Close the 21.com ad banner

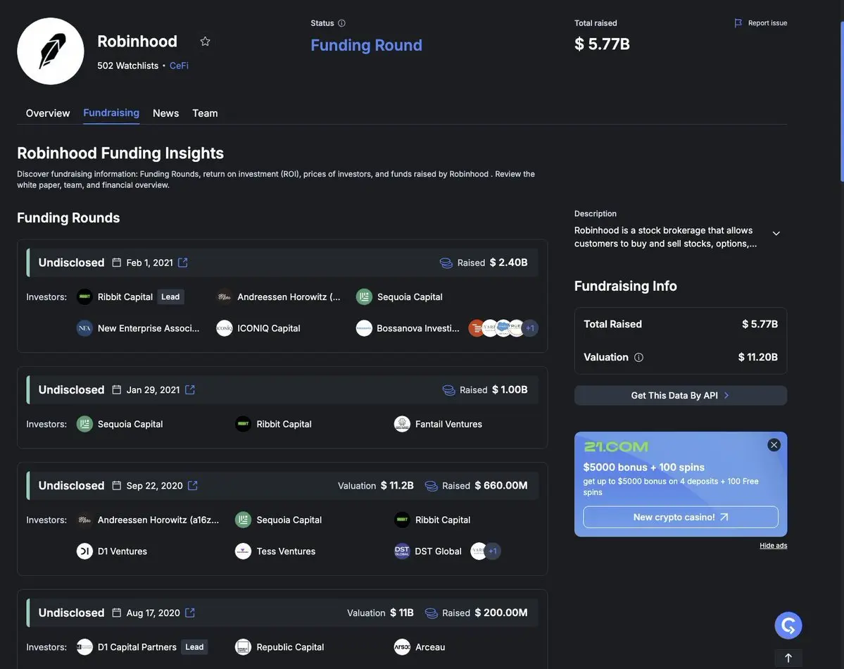[x=774, y=445]
